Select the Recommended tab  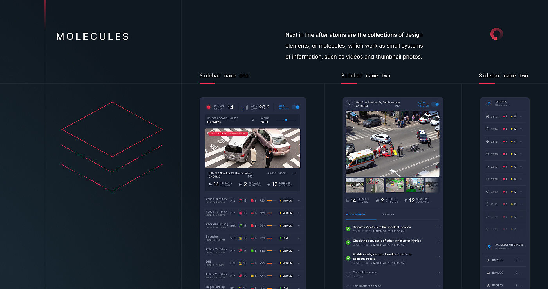point(355,214)
